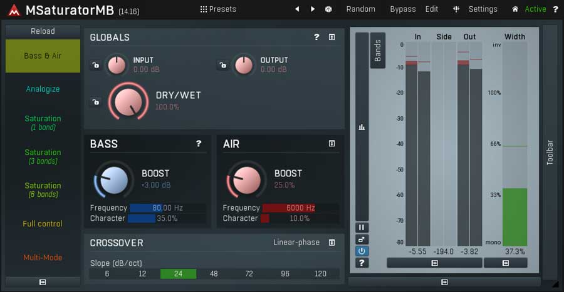The image size is (564, 292).
Task: Click the blue Bass Boost knob
Action: click(113, 180)
